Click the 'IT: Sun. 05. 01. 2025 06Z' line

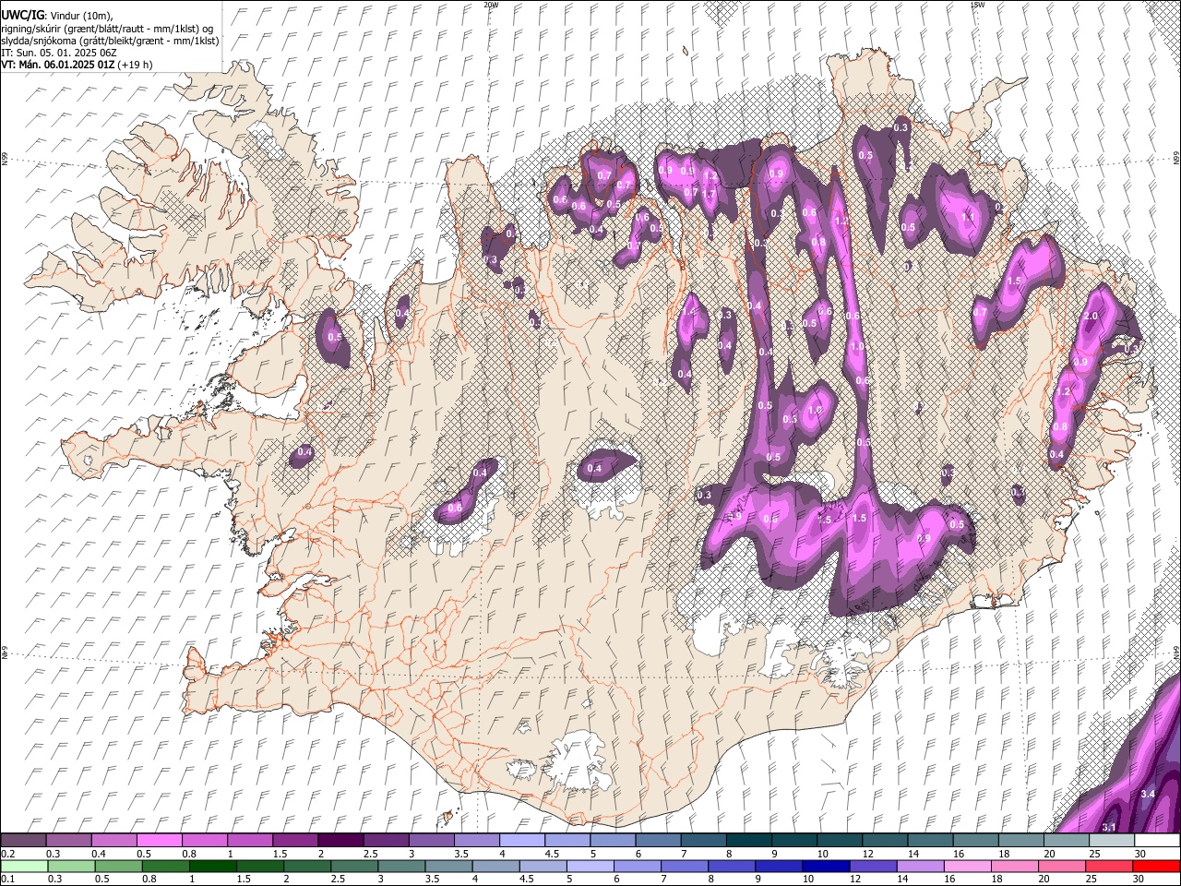tap(58, 53)
